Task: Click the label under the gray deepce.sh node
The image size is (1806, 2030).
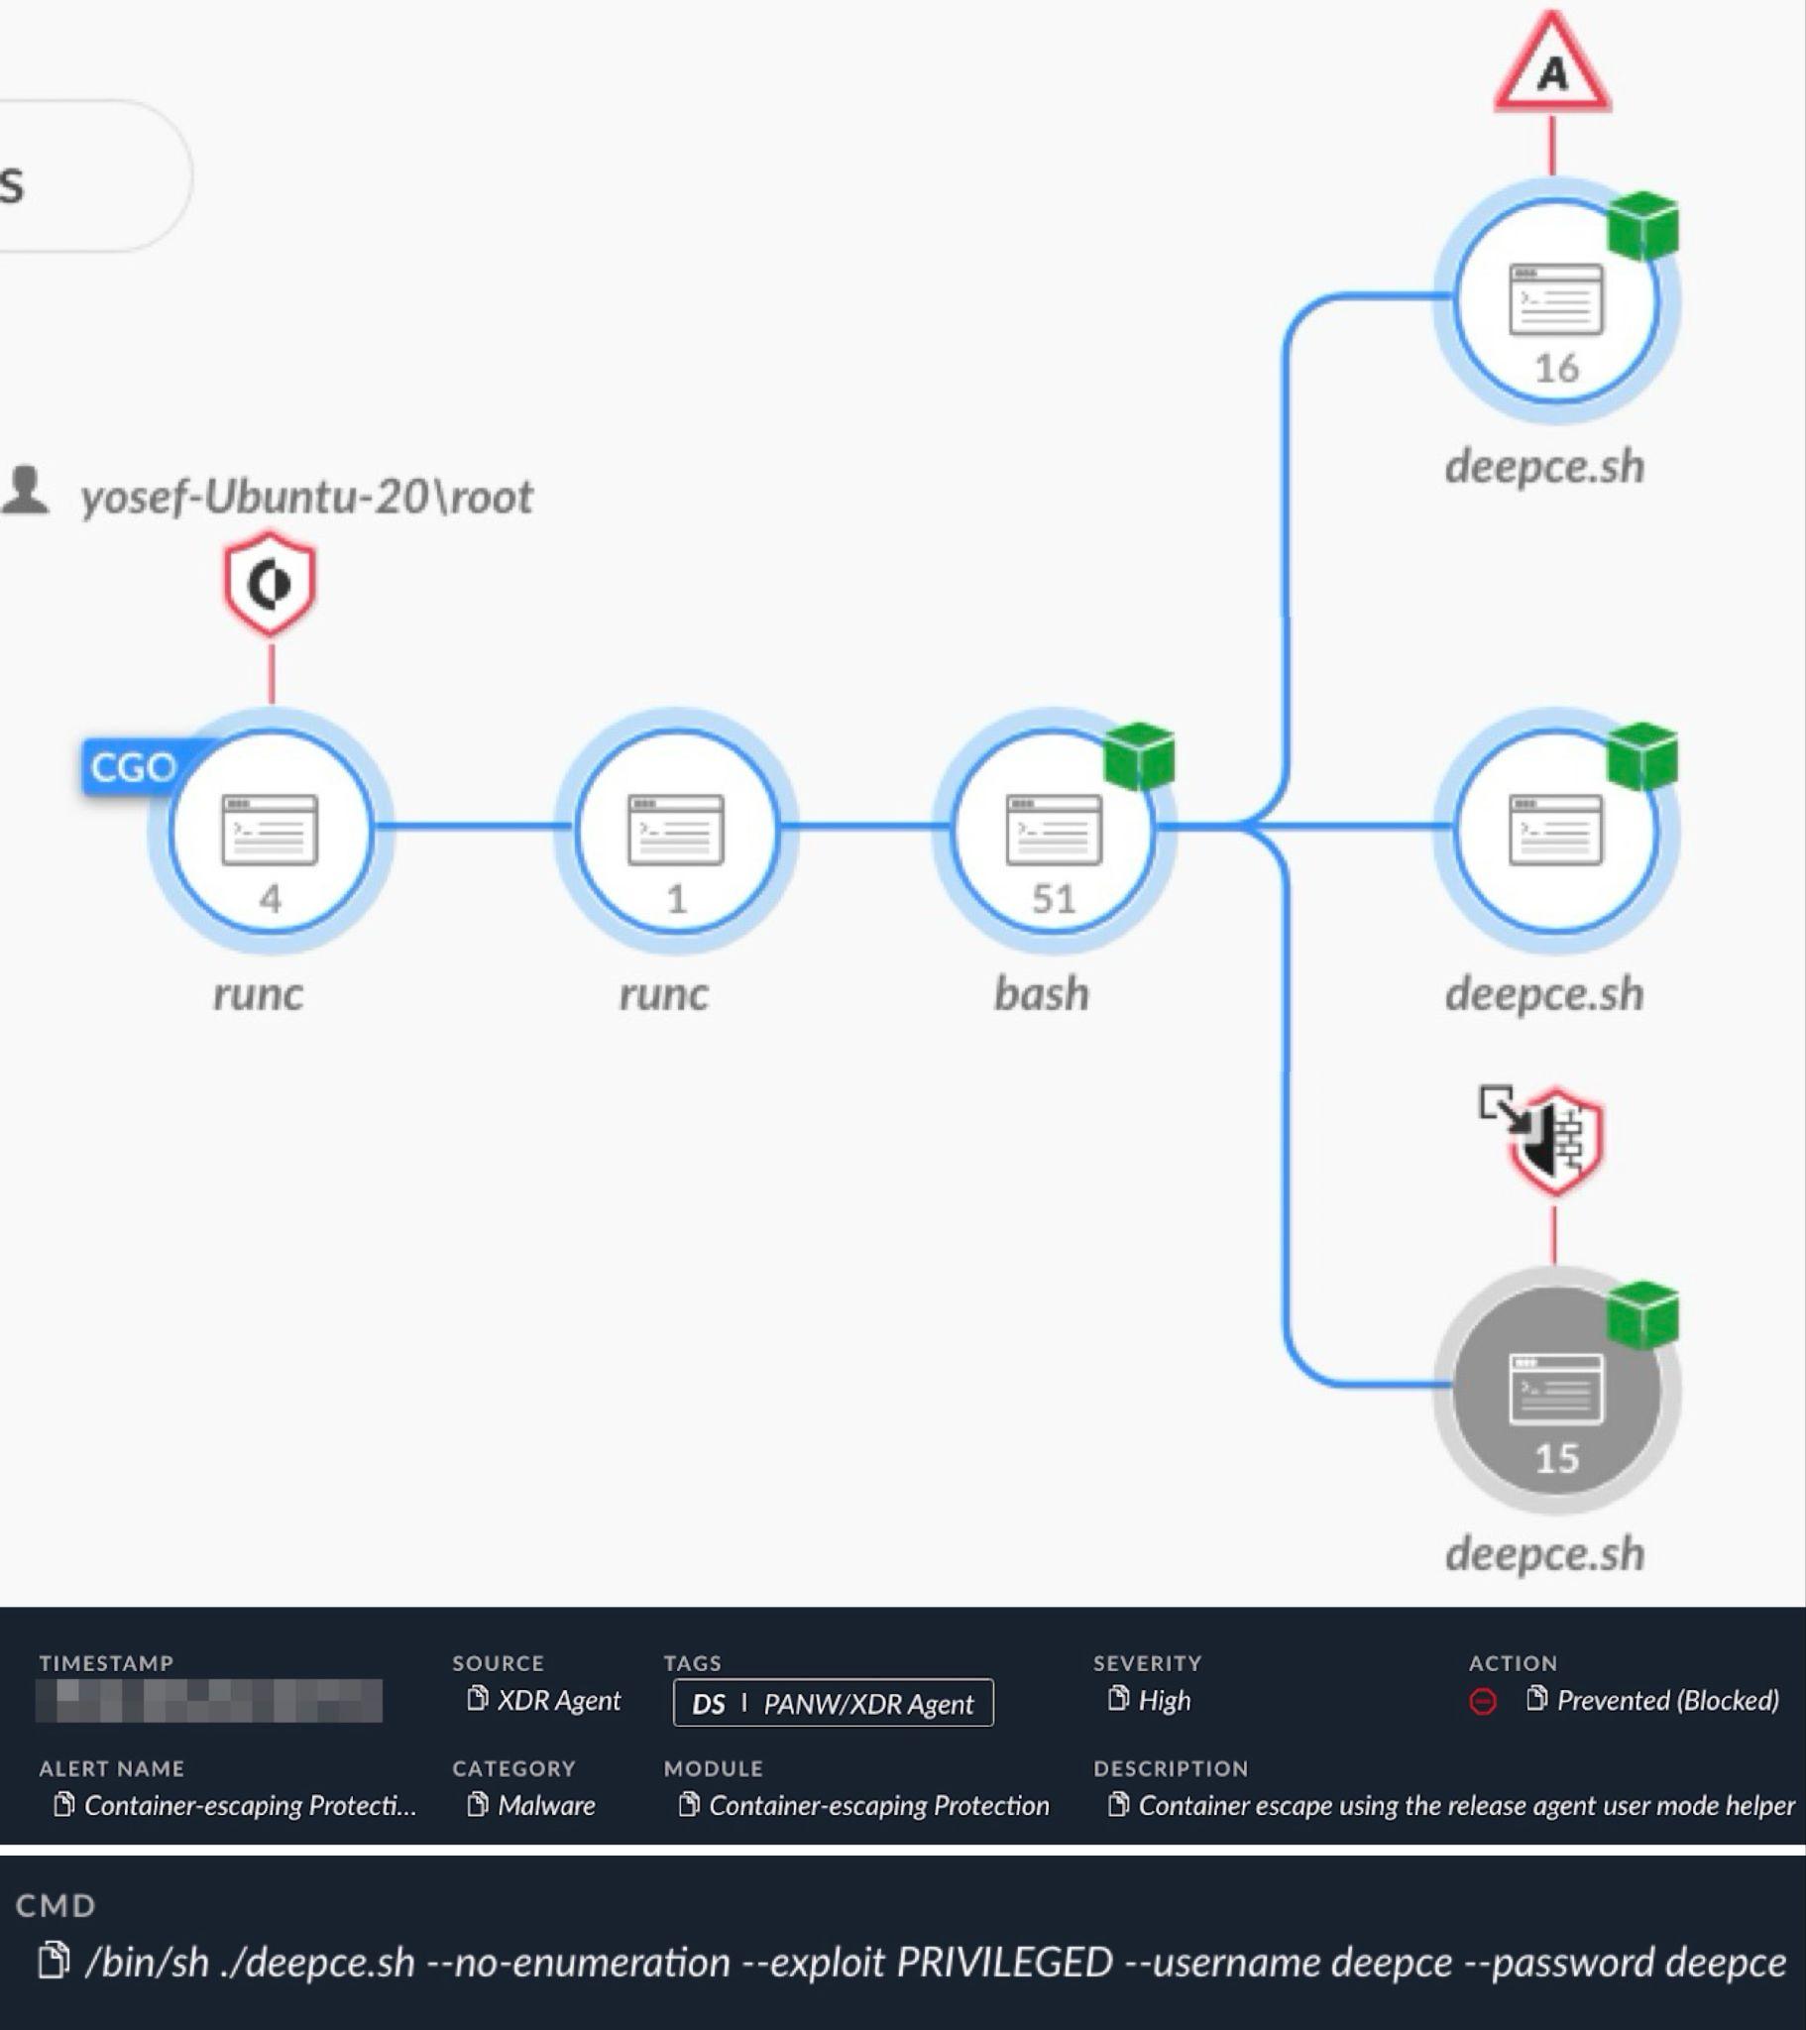Action: tap(1544, 1554)
